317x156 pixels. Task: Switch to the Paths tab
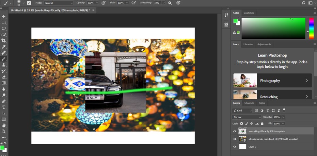pyautogui.click(x=262, y=103)
